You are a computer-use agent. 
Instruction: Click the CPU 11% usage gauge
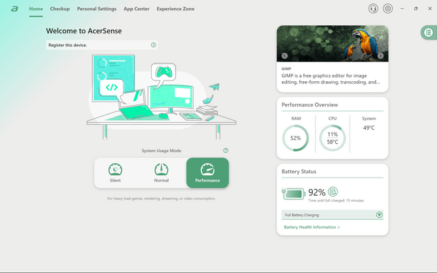click(x=333, y=138)
